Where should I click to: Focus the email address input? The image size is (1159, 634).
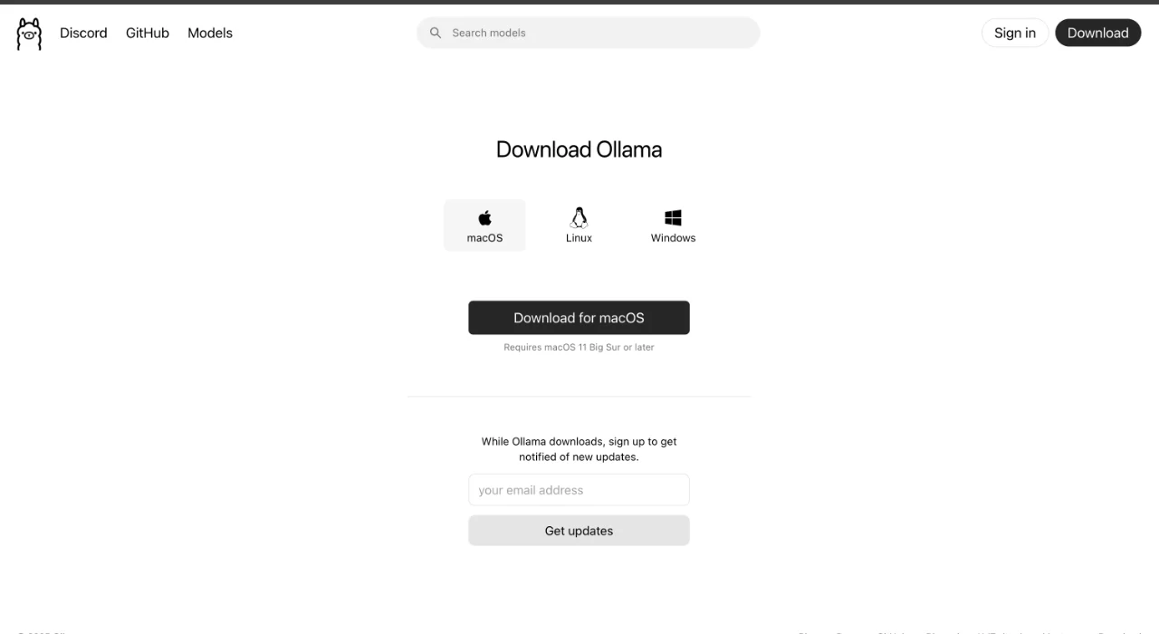pos(579,490)
